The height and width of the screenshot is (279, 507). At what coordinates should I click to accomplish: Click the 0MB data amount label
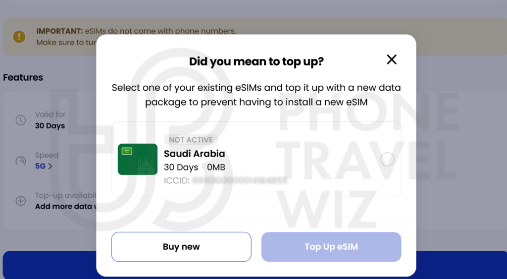(216, 167)
